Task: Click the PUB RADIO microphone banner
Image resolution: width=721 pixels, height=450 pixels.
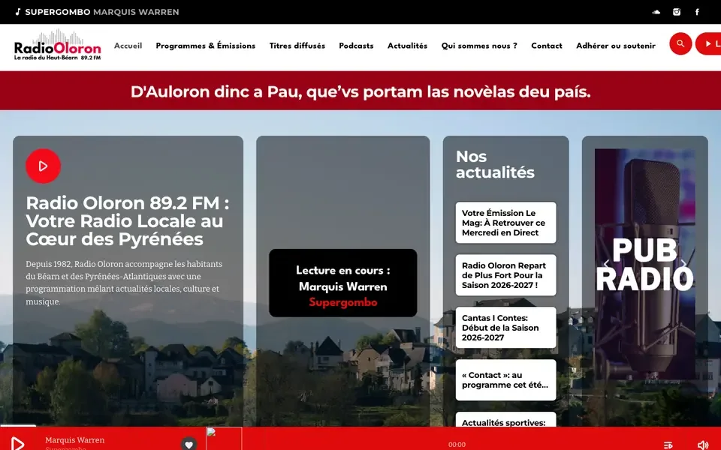Action: 644,264
